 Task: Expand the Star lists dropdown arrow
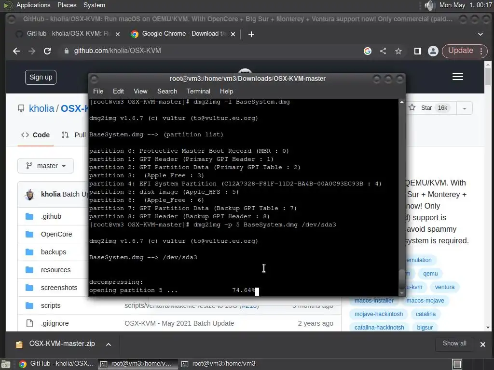click(x=464, y=108)
